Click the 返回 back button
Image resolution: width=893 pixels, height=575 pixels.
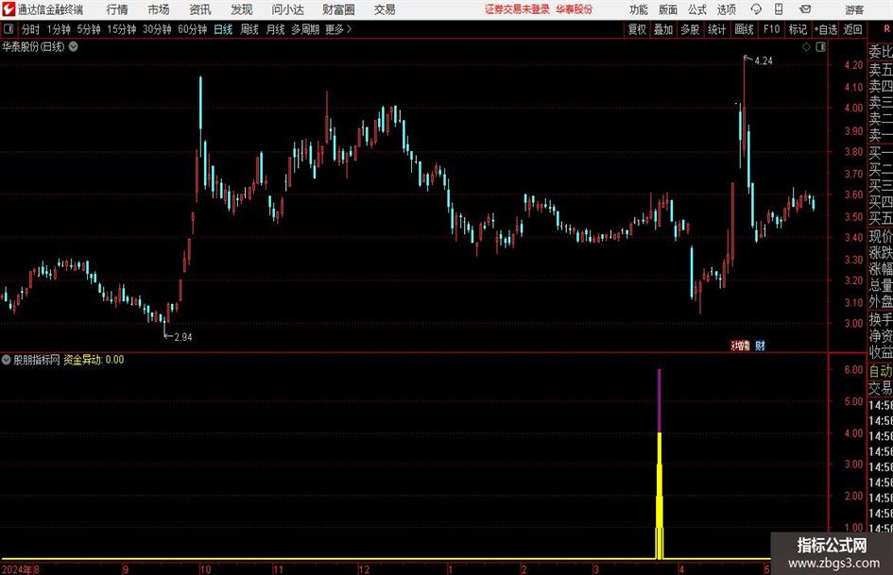click(852, 29)
